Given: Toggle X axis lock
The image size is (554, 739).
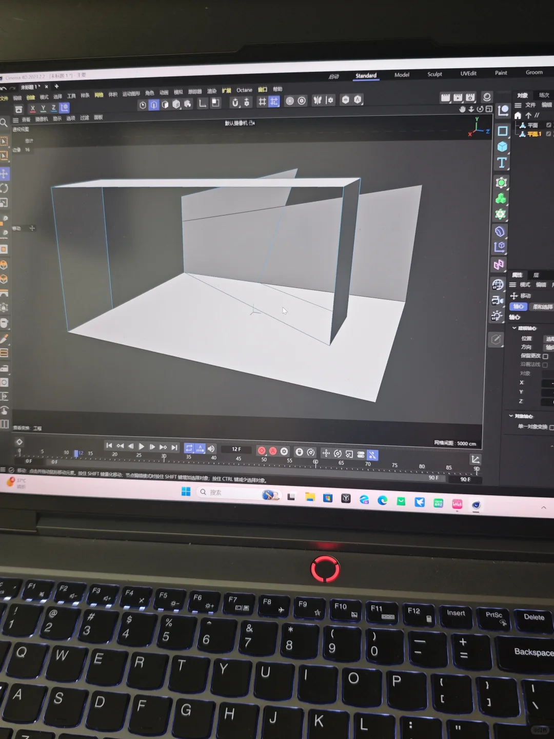Looking at the screenshot, I should [33, 108].
